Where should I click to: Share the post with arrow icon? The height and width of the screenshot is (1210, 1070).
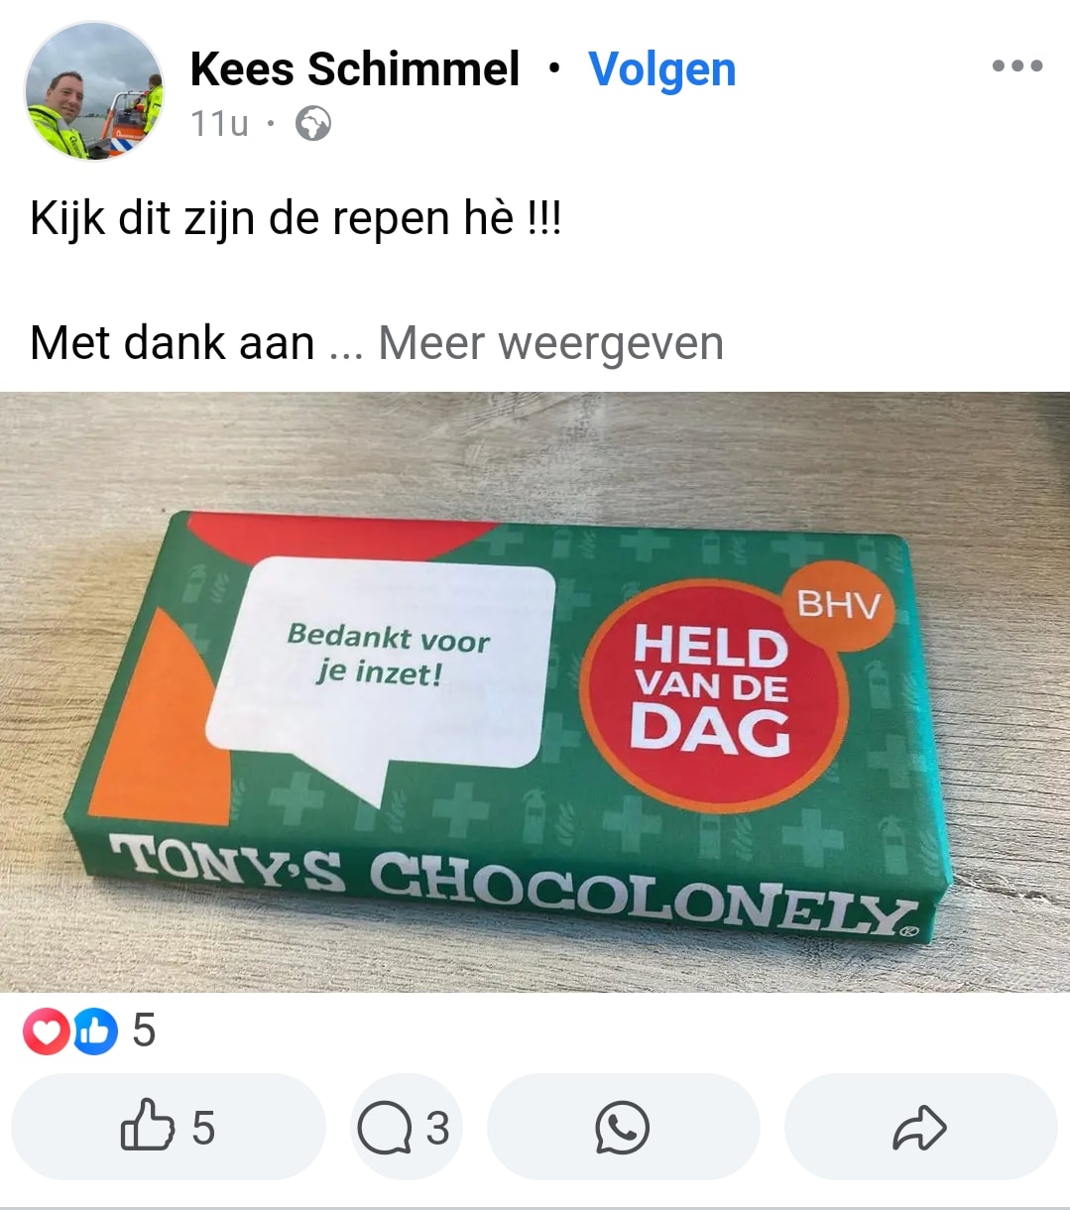click(920, 1128)
